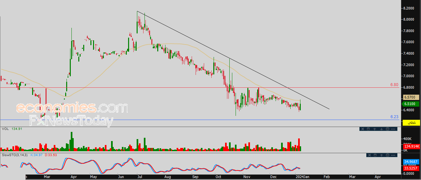Screen dimensions: 421x180
Task: Click the Oct label on time axis
Action: (219, 176)
